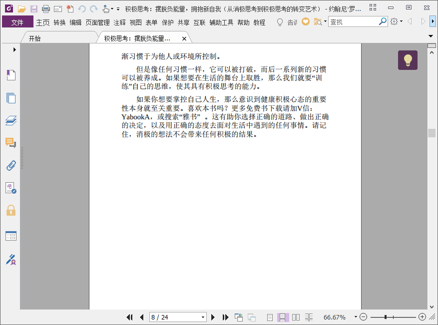Click in the 查找 search field
Screen dimensions: 438x325
(x=354, y=22)
